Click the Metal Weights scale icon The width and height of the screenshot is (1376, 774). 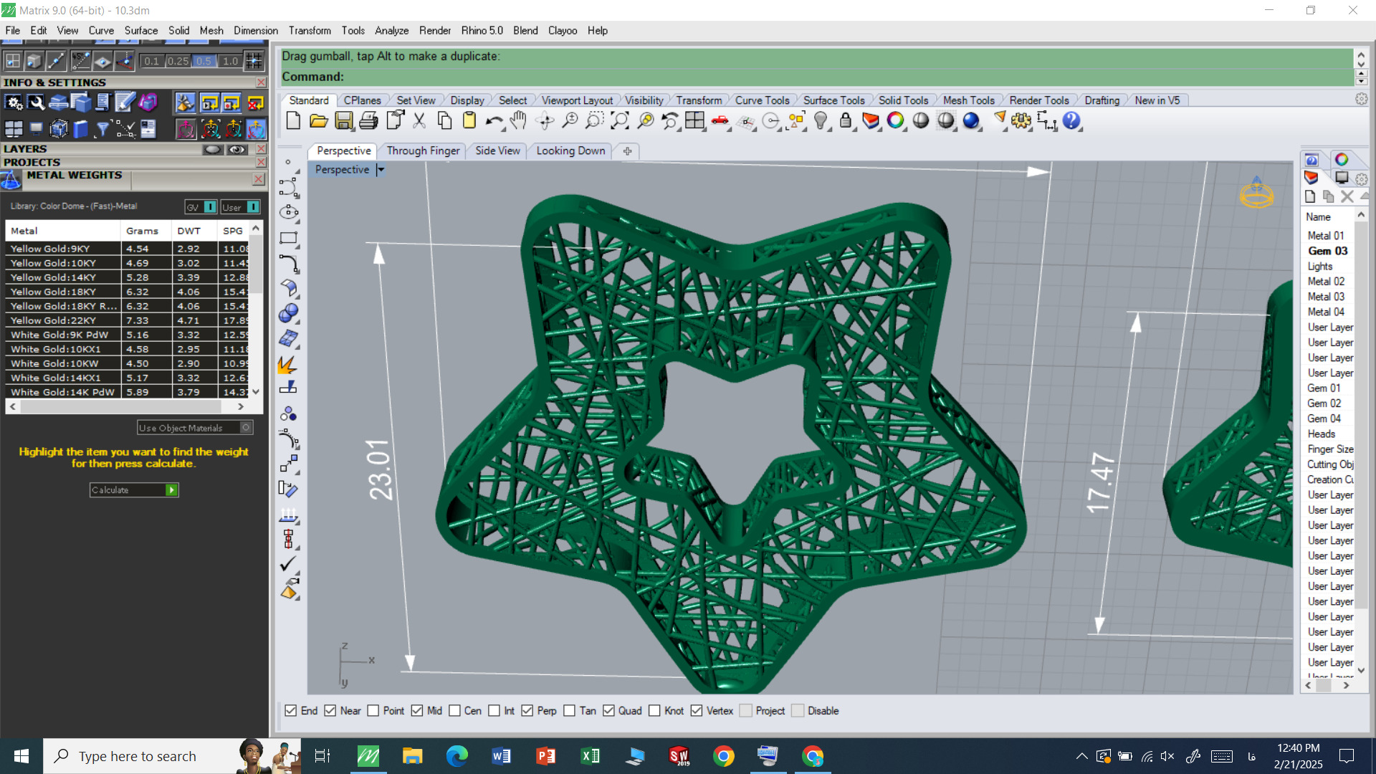point(11,180)
